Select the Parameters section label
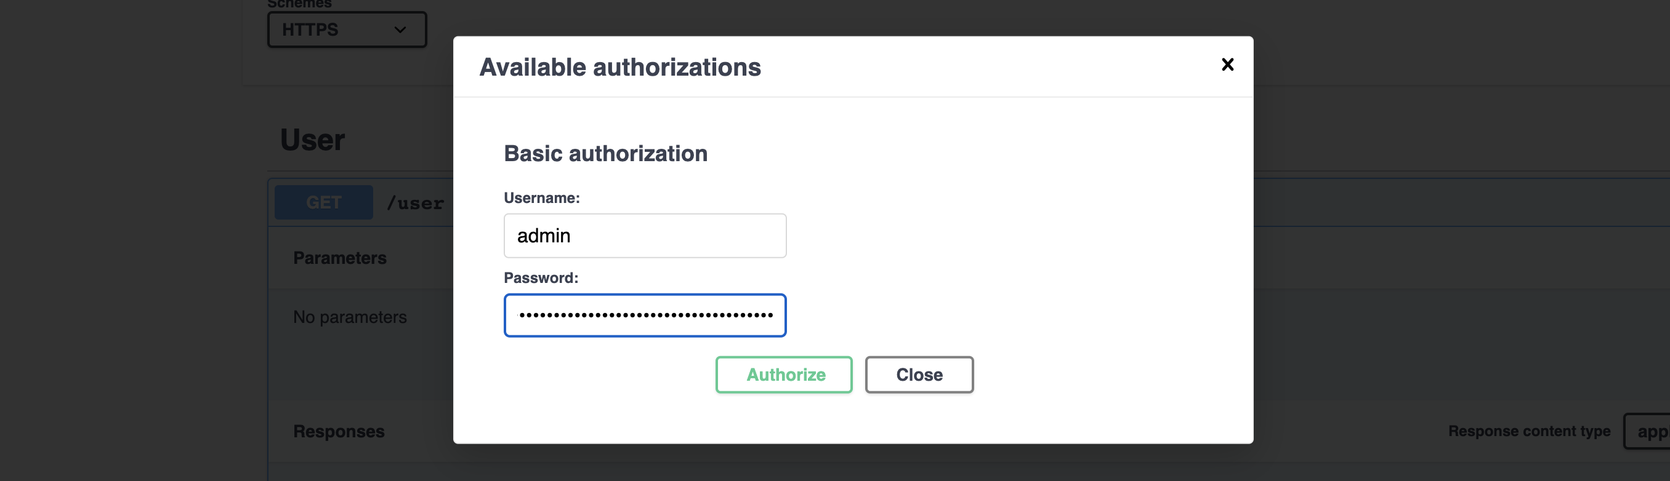 click(339, 257)
